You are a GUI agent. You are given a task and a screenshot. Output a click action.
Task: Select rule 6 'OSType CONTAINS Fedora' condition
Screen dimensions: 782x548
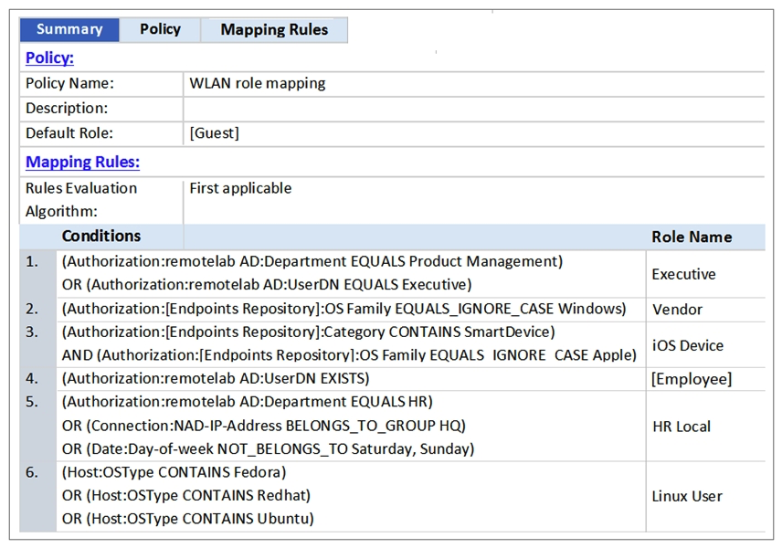[174, 472]
